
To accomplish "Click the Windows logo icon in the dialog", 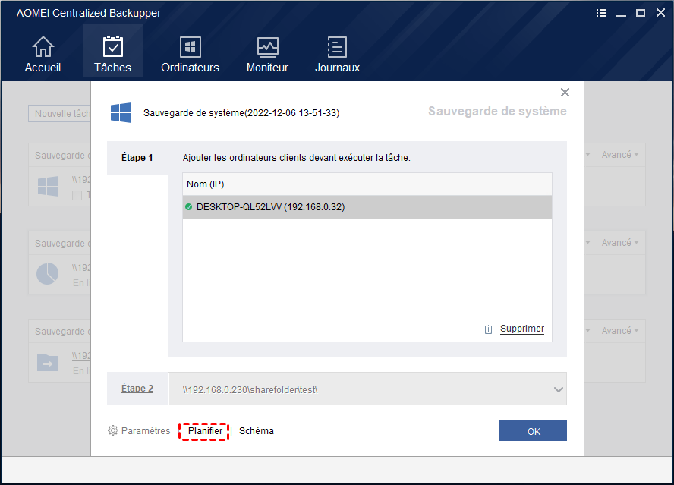I will [x=121, y=112].
